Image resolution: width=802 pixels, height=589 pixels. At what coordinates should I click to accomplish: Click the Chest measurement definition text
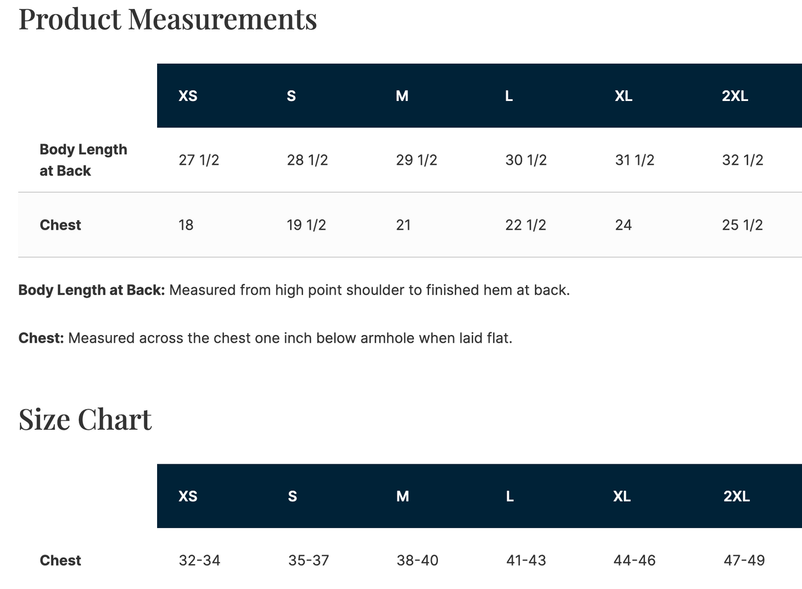click(265, 338)
